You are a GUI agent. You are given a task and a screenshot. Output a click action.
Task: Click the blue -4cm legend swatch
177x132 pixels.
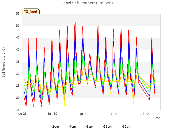64,127
